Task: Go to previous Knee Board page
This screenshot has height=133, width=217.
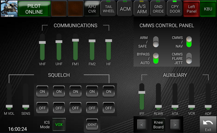Action: click(x=142, y=125)
